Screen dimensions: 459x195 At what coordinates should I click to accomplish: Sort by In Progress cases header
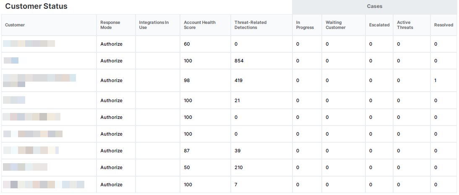coord(305,25)
